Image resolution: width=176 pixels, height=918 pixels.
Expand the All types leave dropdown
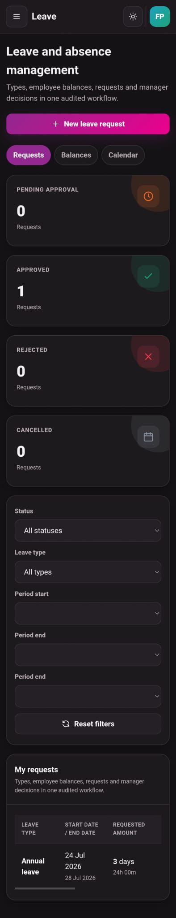pos(88,572)
